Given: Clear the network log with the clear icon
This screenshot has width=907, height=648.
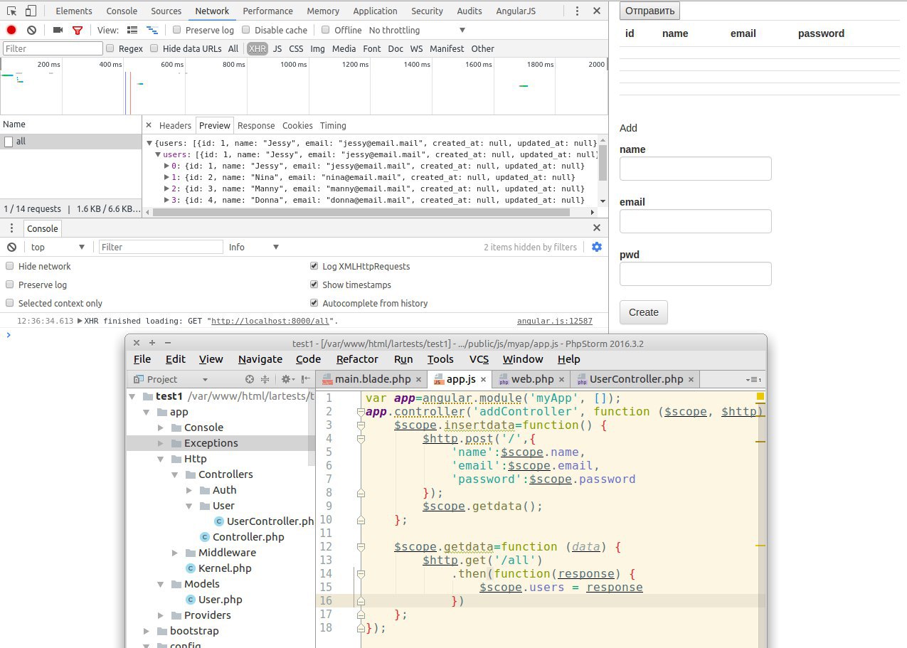Looking at the screenshot, I should pyautogui.click(x=31, y=30).
